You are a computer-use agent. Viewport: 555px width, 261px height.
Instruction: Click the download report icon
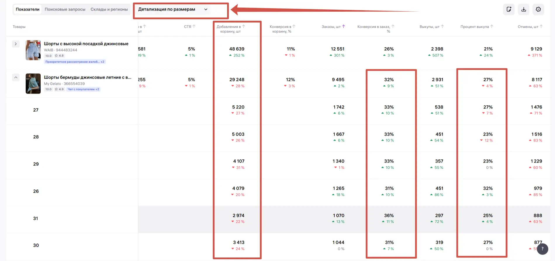(524, 9)
